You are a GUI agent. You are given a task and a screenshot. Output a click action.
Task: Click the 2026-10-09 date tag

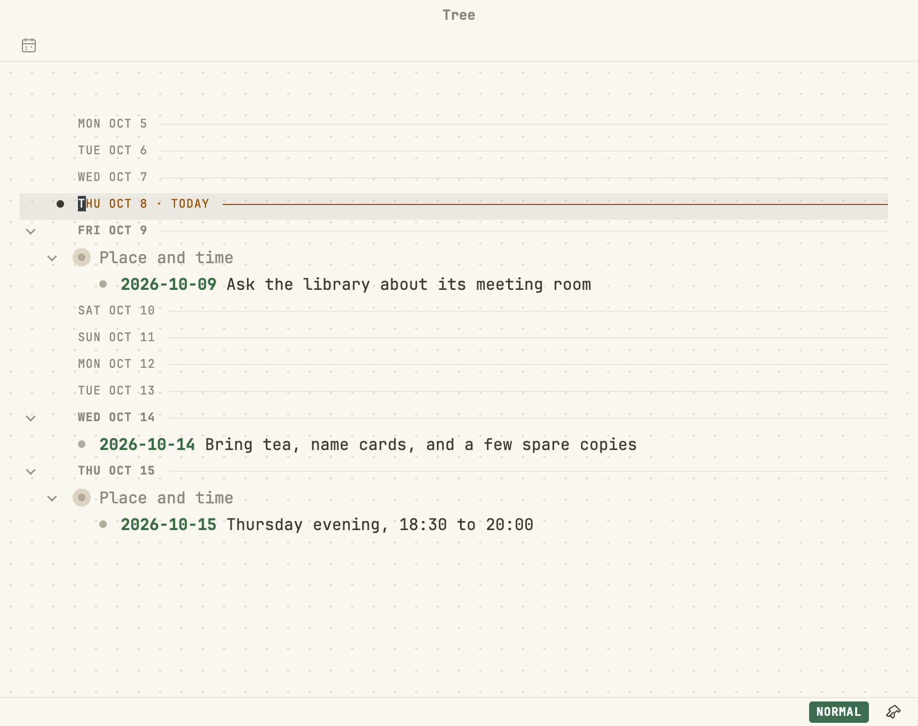pos(169,285)
